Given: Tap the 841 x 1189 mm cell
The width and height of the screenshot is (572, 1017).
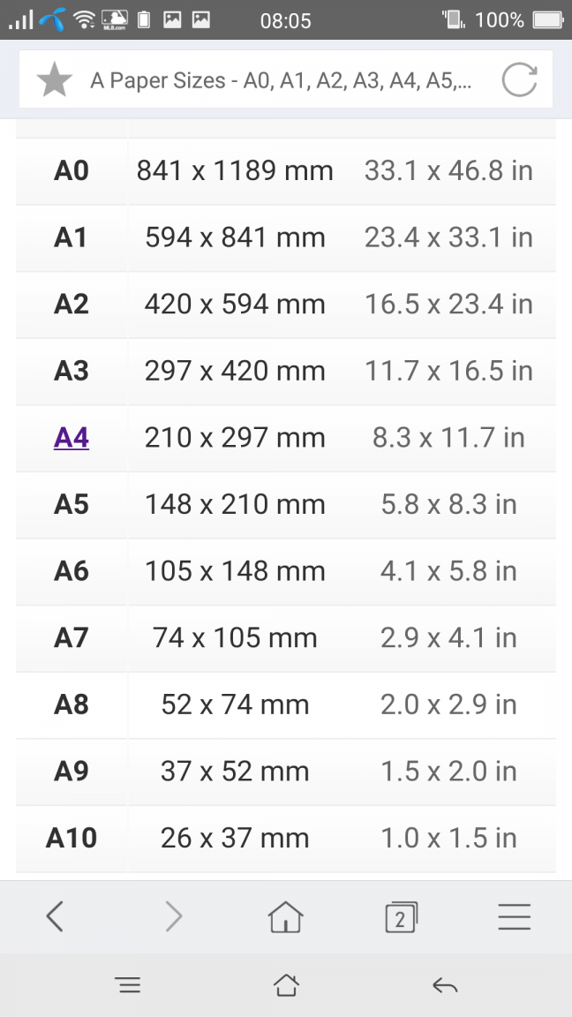Looking at the screenshot, I should tap(235, 171).
